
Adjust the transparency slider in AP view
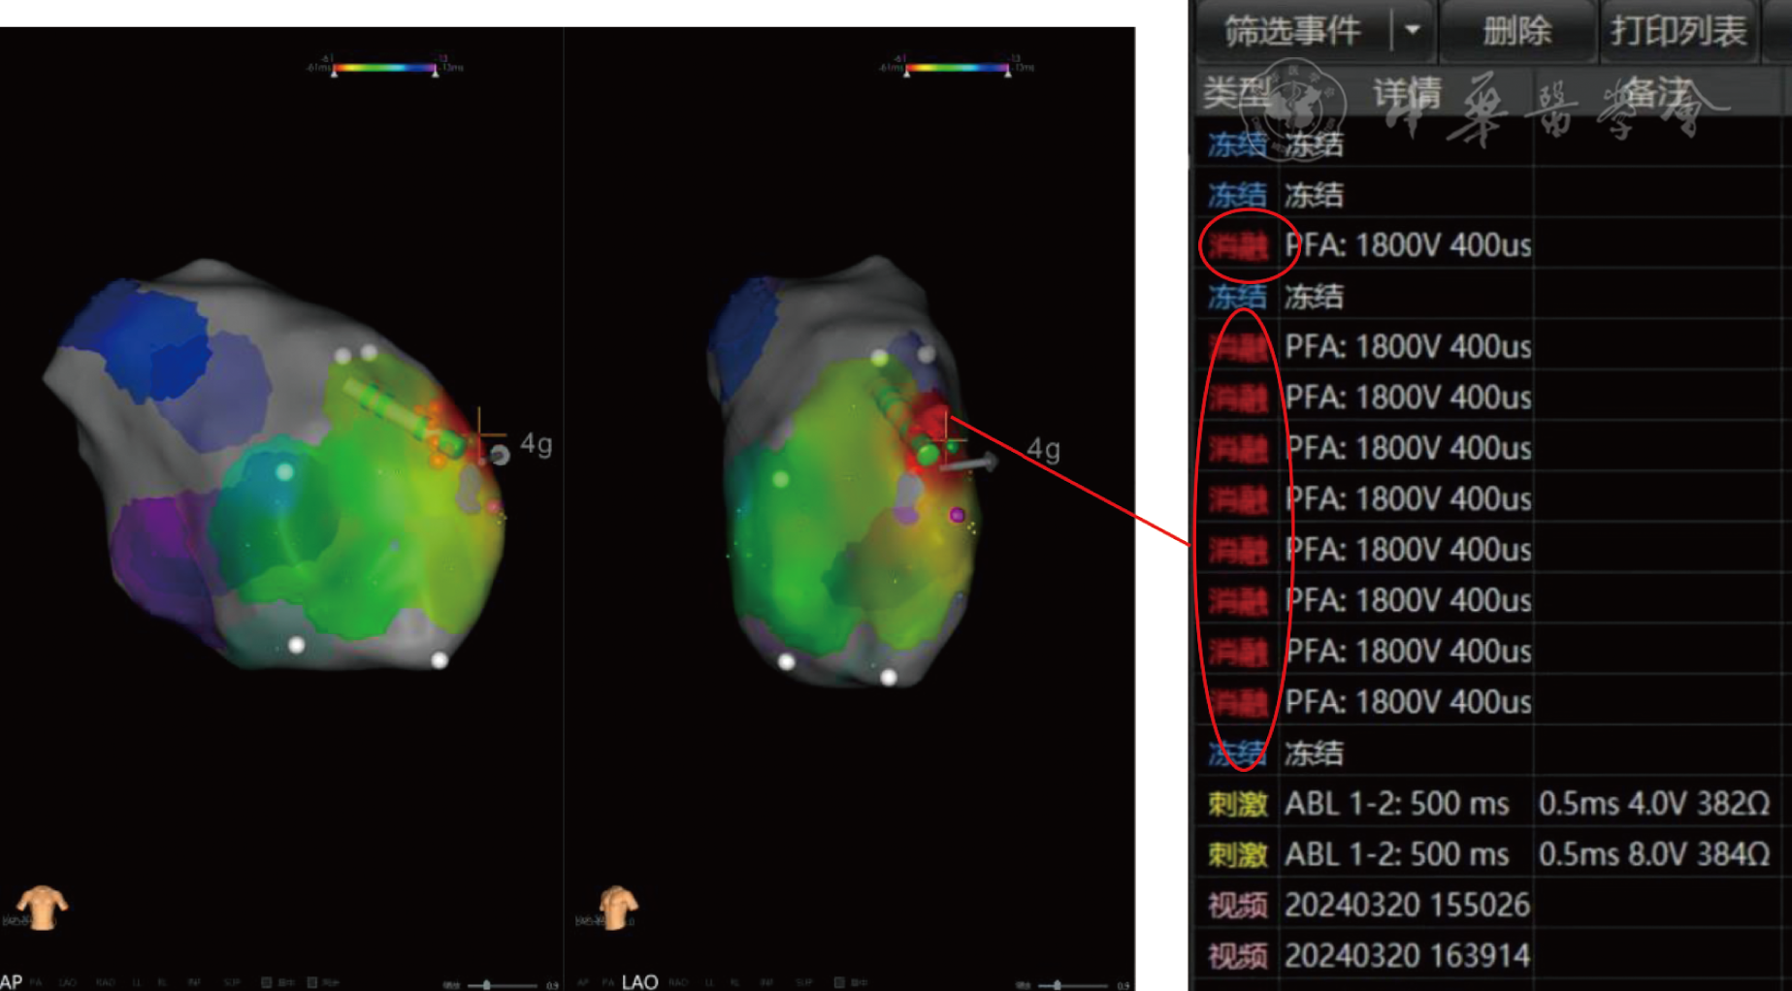486,984
